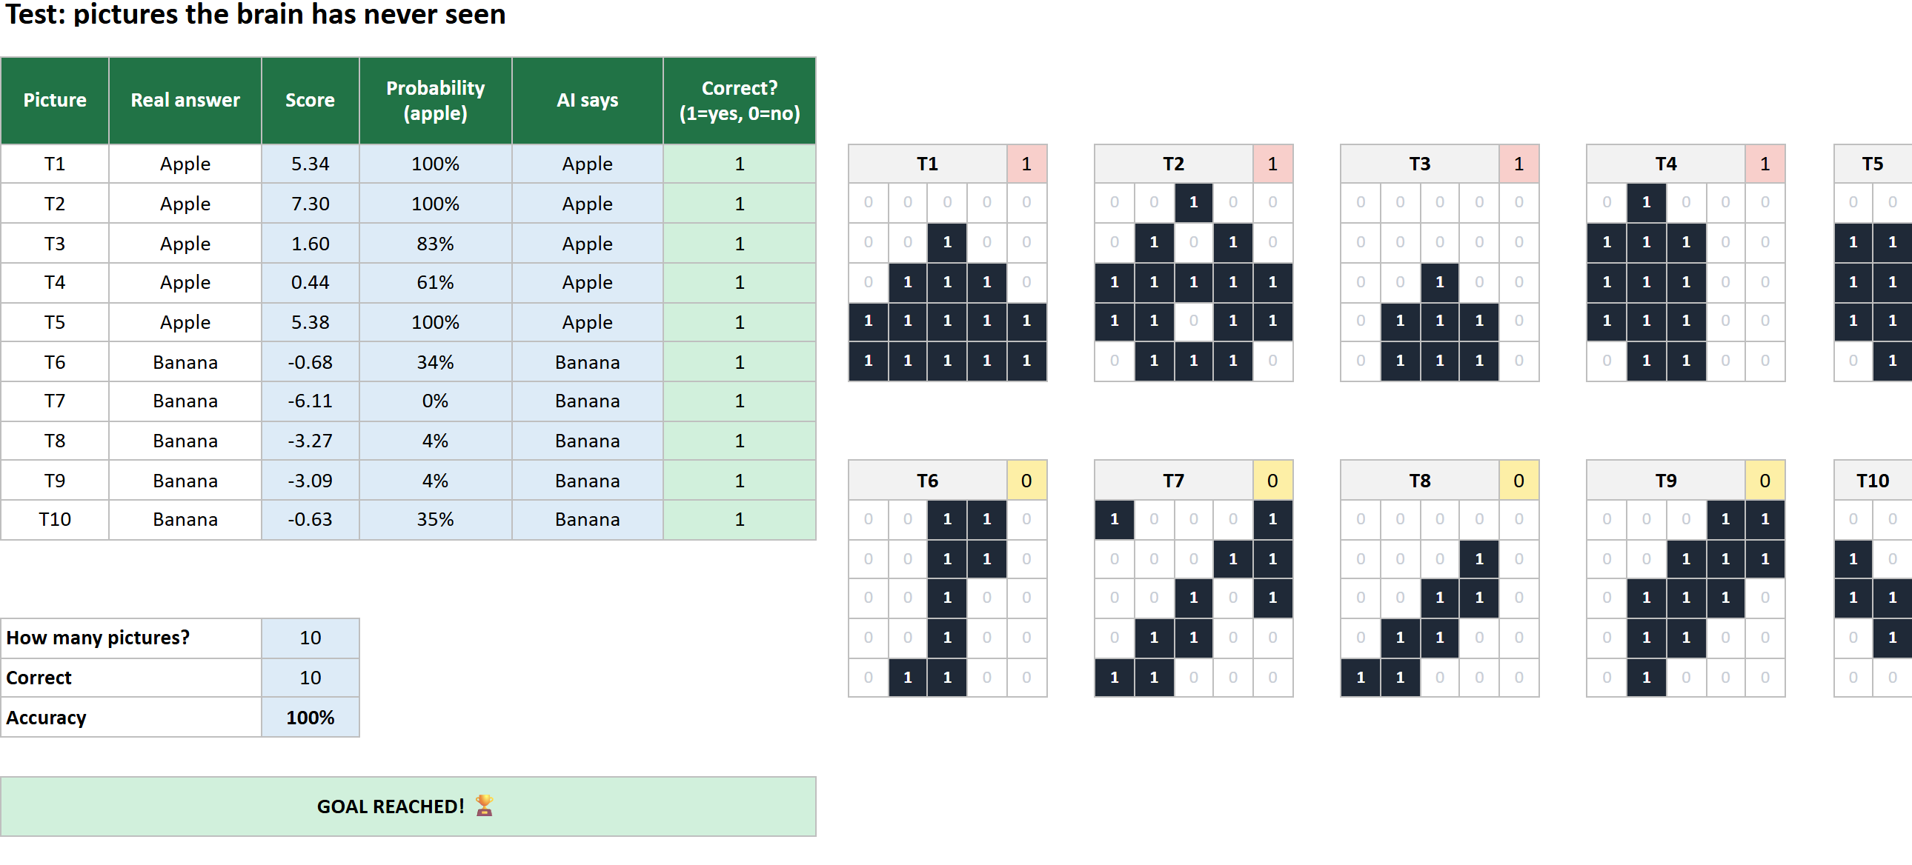Select the T8 grid title header
Image resolution: width=1912 pixels, height=865 pixels.
click(x=1420, y=481)
